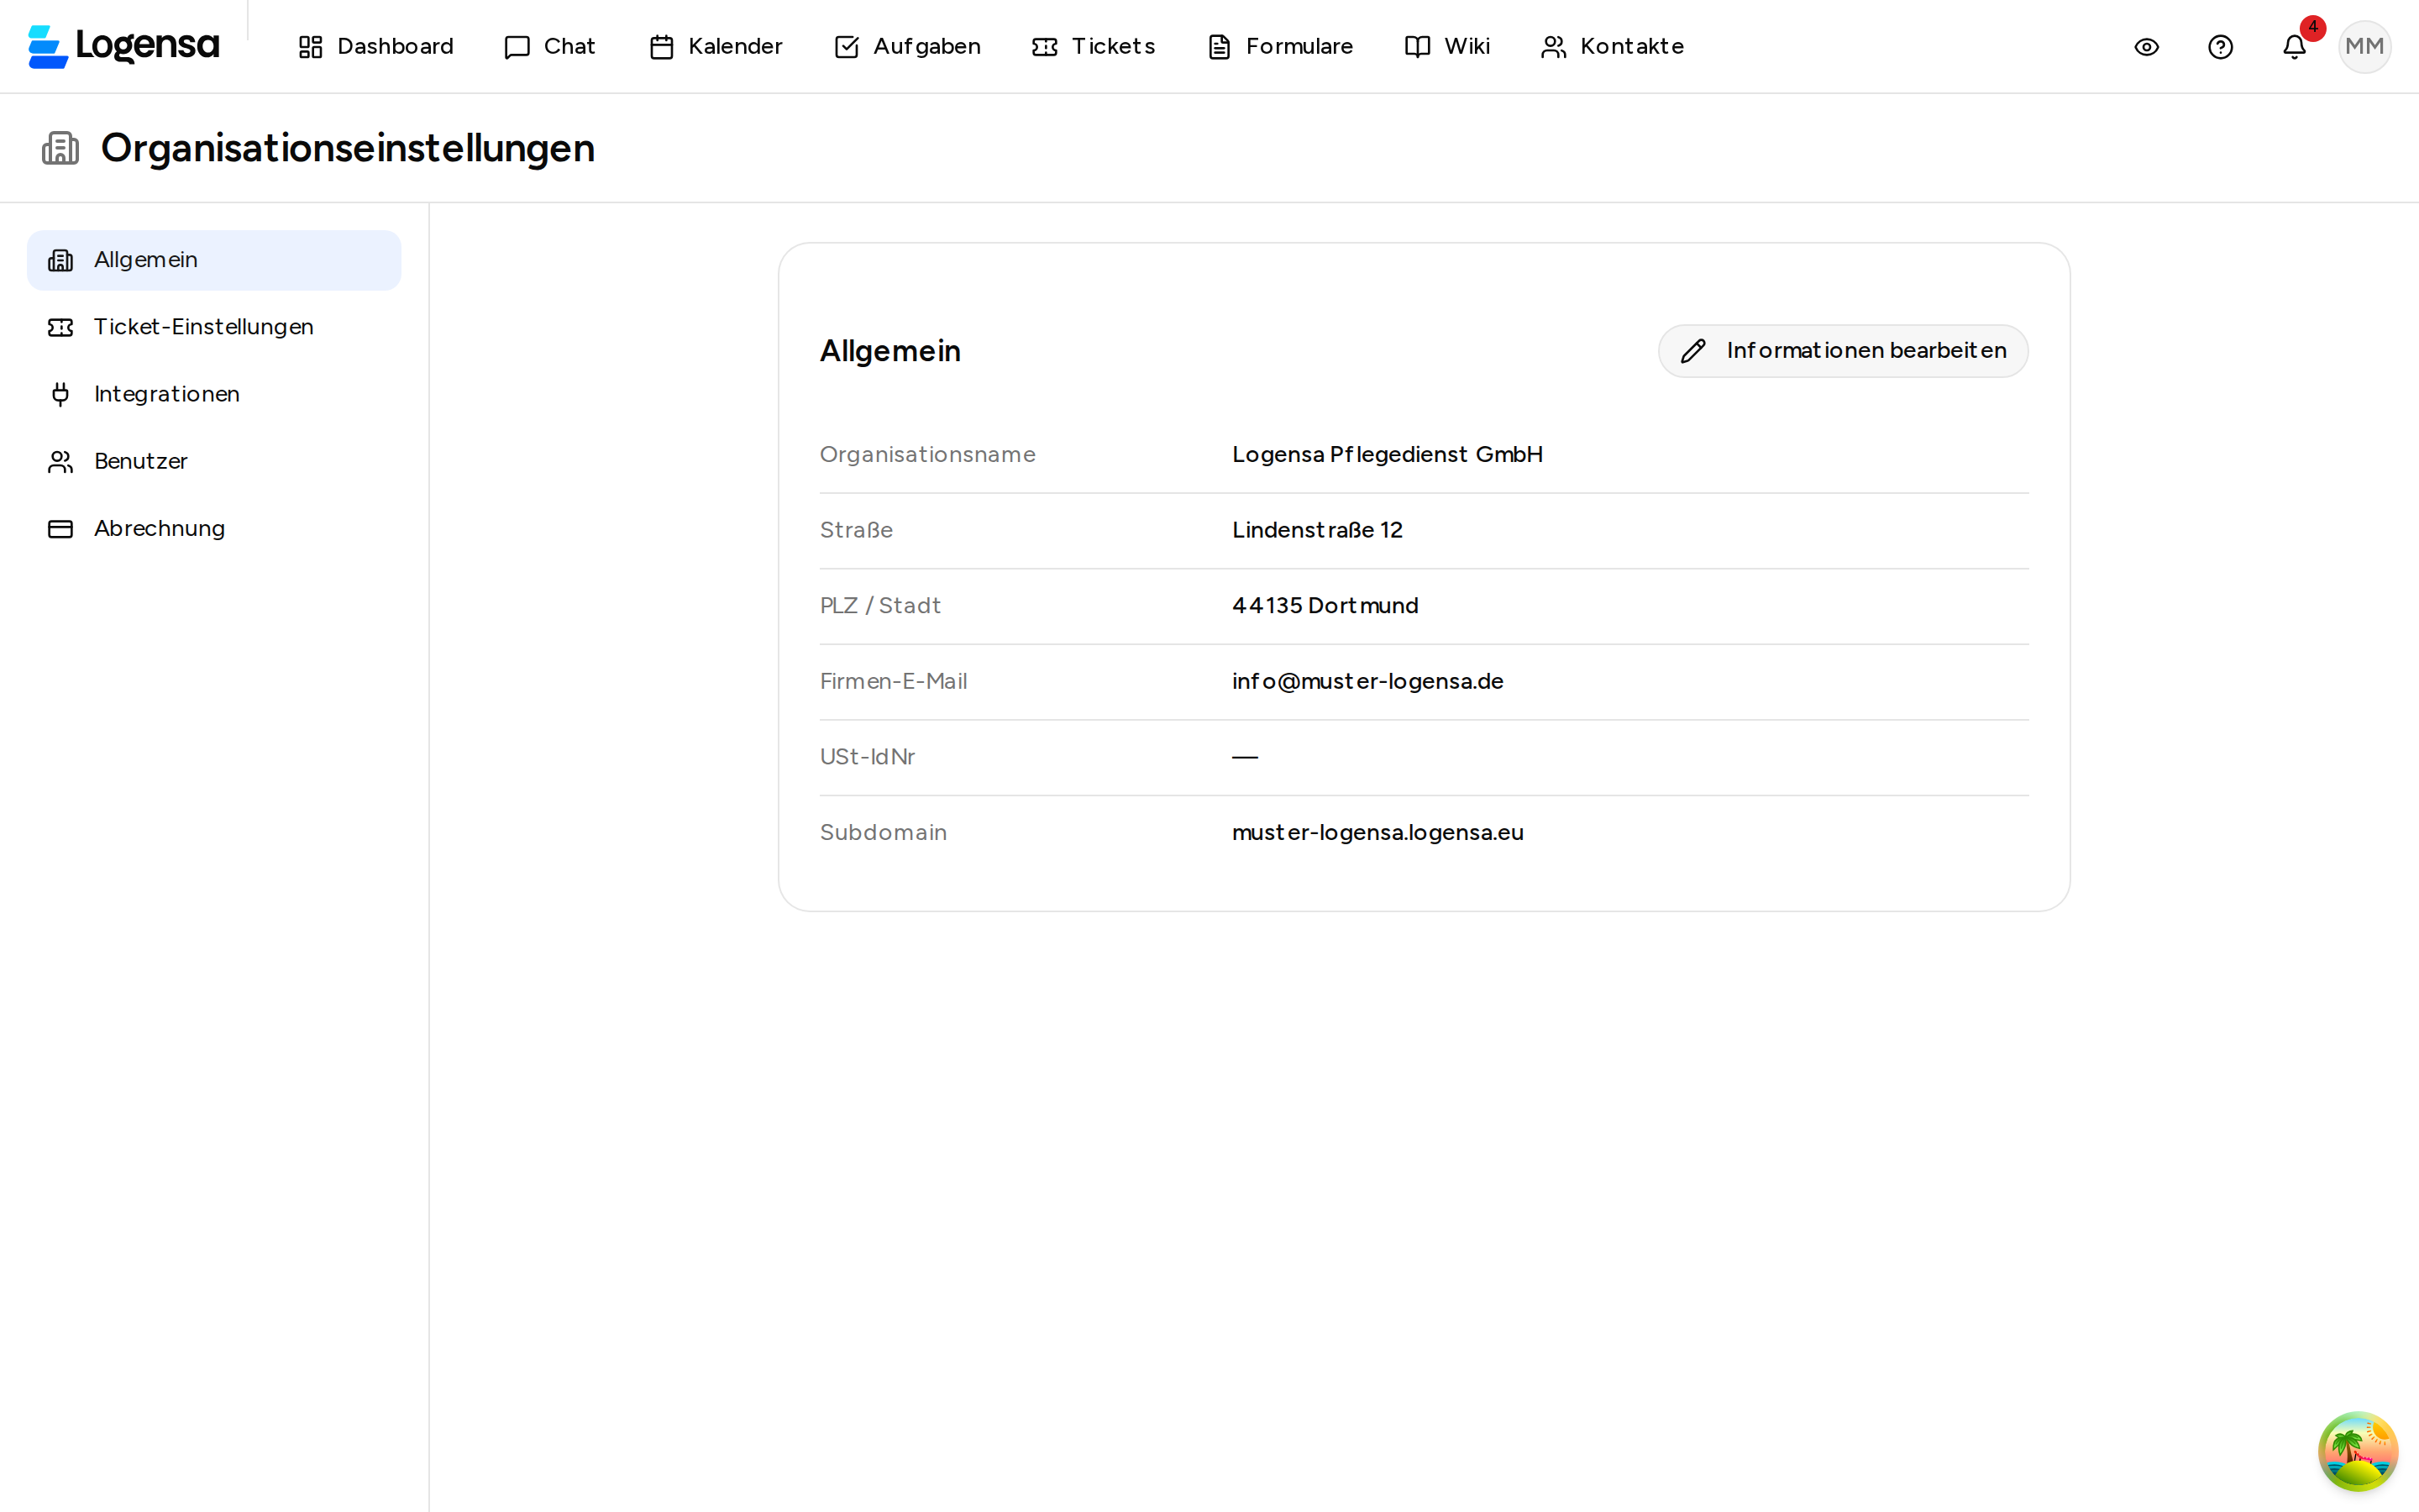Open Benutzer settings section
2419x1512 pixels.
(214, 461)
